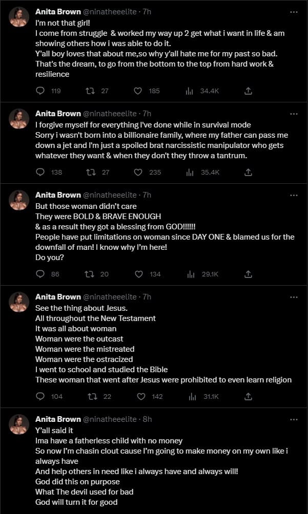Viewport: 308px width, 514px height.
Task: Reply to the "See the thing about Jesus" tweet
Action: [x=41, y=397]
